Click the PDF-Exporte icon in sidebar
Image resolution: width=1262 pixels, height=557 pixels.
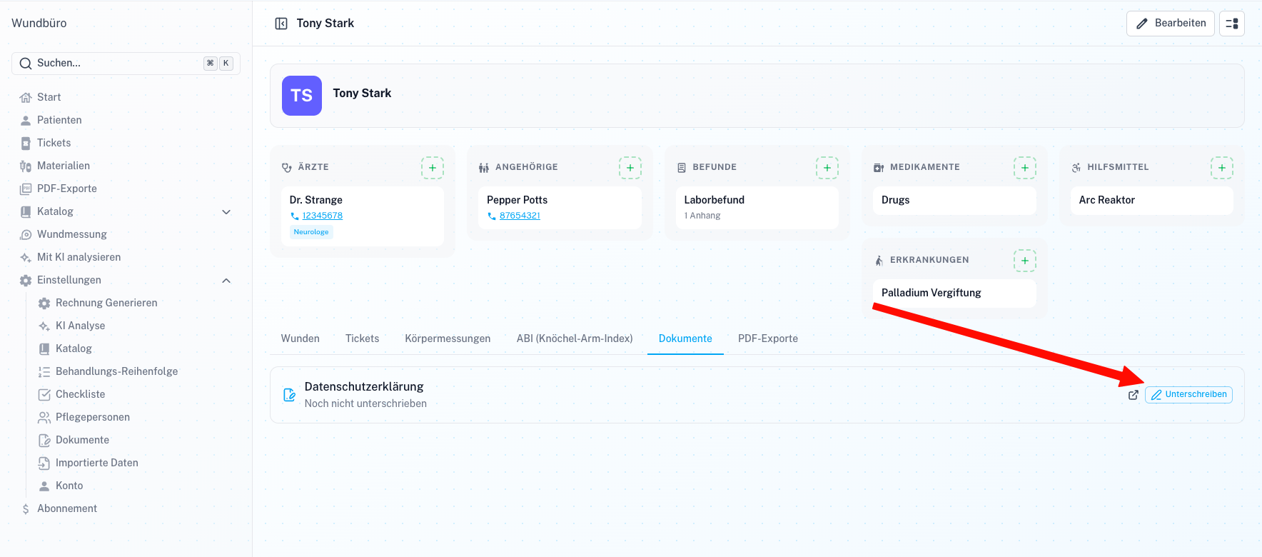26,189
